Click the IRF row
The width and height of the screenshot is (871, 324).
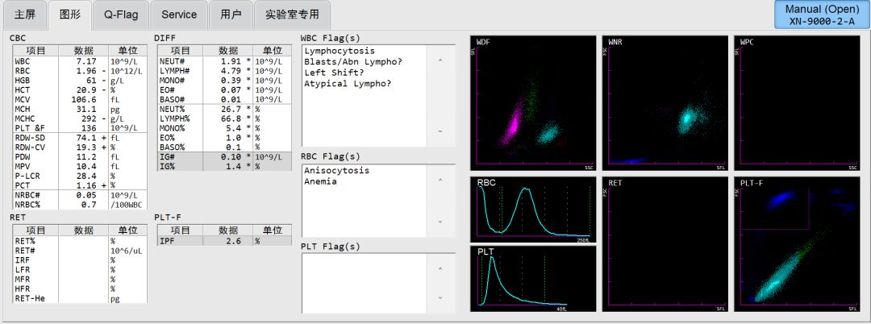click(81, 260)
